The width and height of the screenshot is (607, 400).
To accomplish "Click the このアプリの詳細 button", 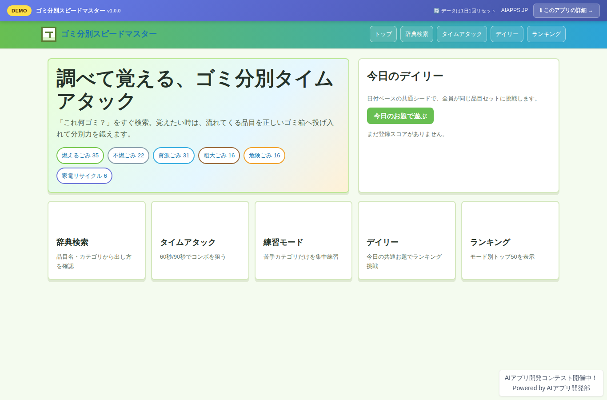I will pyautogui.click(x=567, y=11).
